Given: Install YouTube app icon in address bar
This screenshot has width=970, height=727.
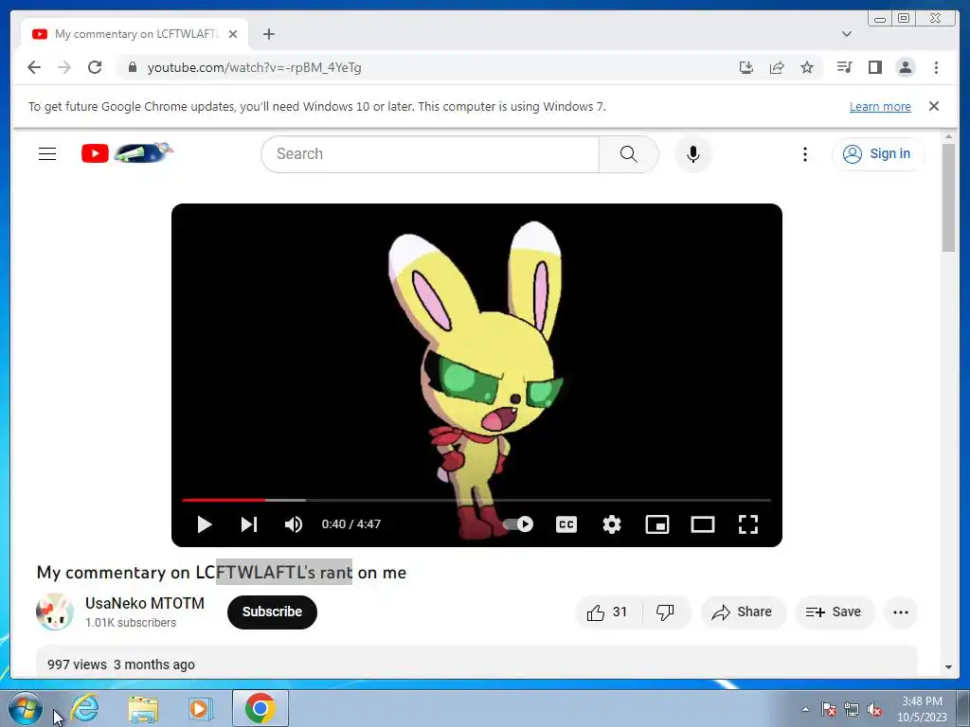Looking at the screenshot, I should [x=746, y=67].
